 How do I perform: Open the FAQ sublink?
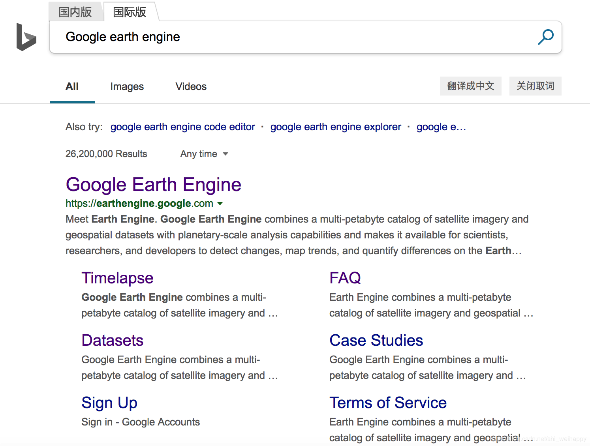[345, 278]
